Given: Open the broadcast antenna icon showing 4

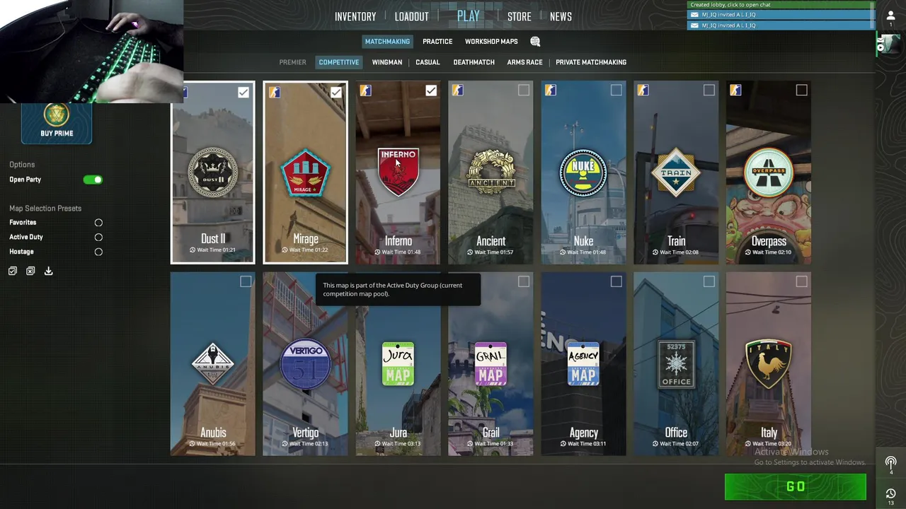Looking at the screenshot, I should pyautogui.click(x=890, y=463).
